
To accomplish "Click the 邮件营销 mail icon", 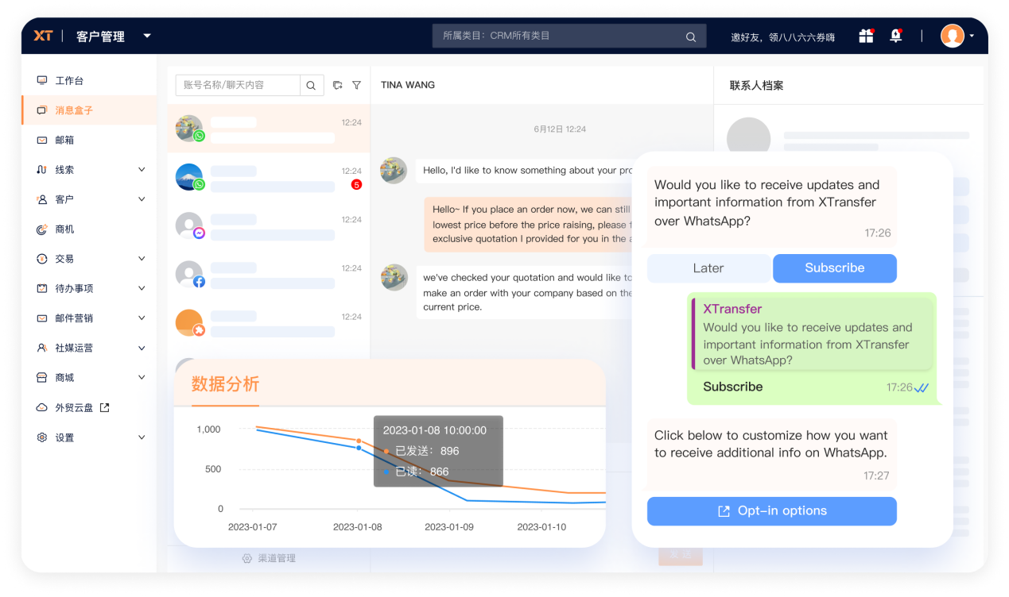I will click(42, 318).
